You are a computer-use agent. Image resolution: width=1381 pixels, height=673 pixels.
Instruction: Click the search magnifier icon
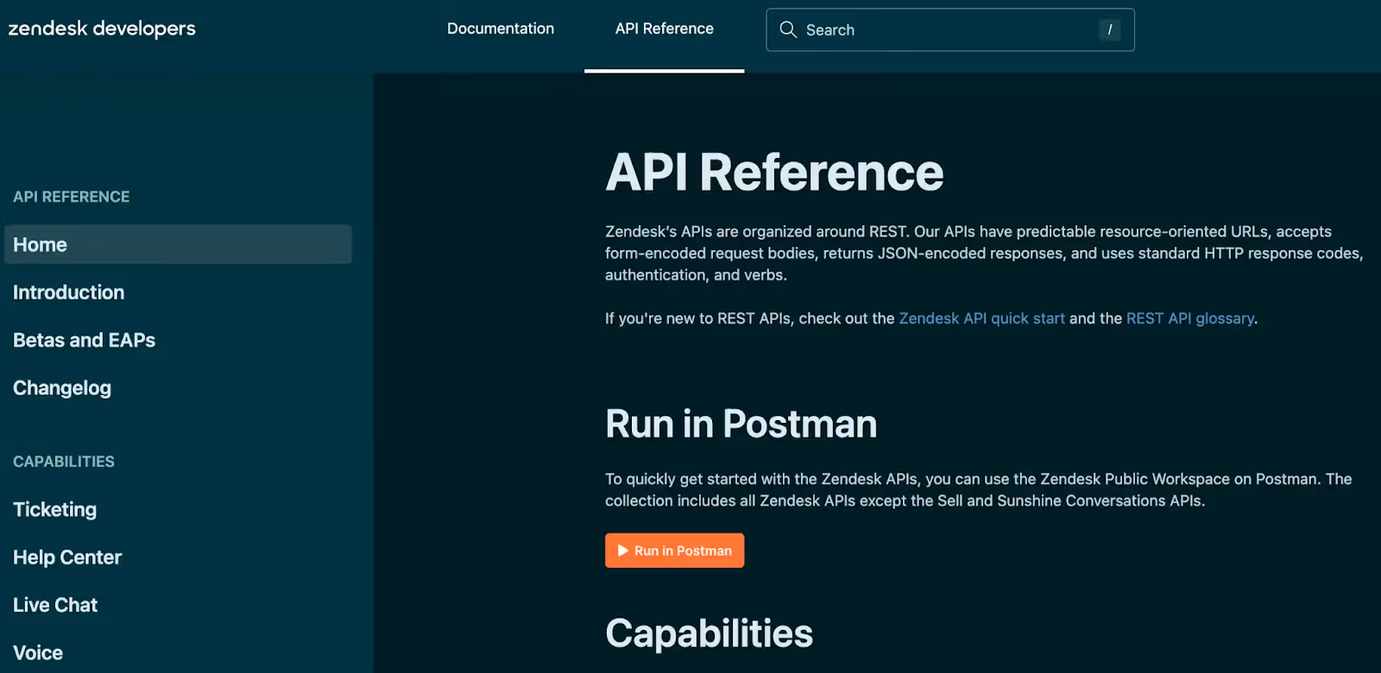pyautogui.click(x=787, y=29)
